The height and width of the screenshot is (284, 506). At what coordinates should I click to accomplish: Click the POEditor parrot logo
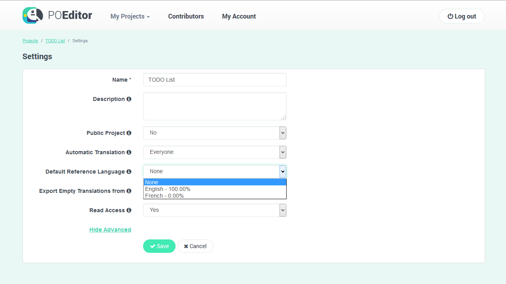pyautogui.click(x=32, y=15)
